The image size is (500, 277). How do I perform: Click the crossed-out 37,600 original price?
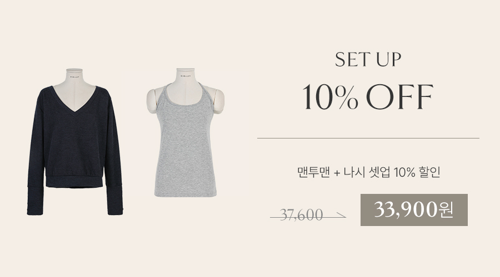click(301, 216)
